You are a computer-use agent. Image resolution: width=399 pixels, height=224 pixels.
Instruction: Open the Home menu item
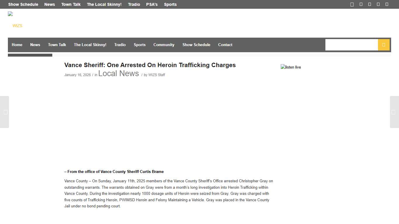[x=17, y=45]
